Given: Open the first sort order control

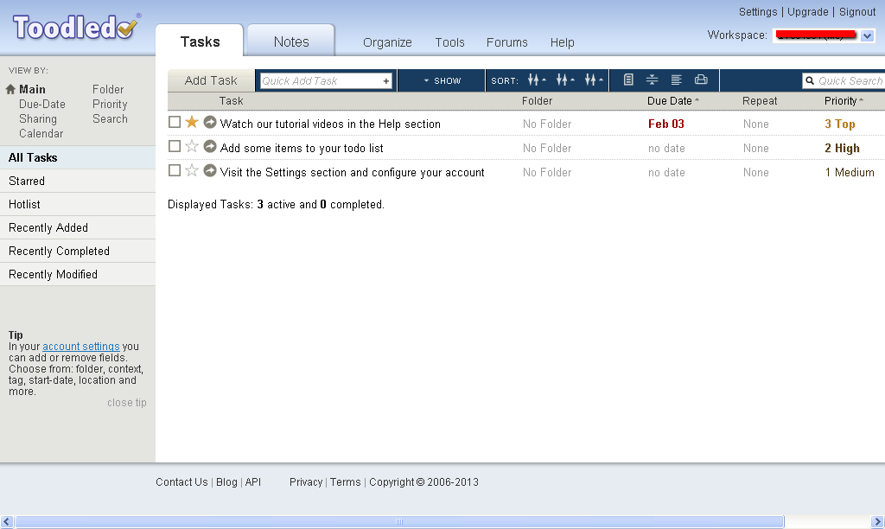Looking at the screenshot, I should [x=537, y=80].
